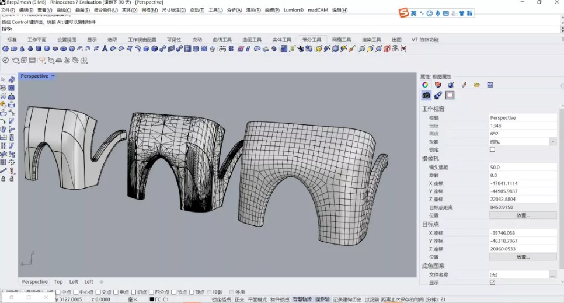Enable the 四分点 osnap checkbox
This screenshot has width=564, height=303.
(151, 292)
